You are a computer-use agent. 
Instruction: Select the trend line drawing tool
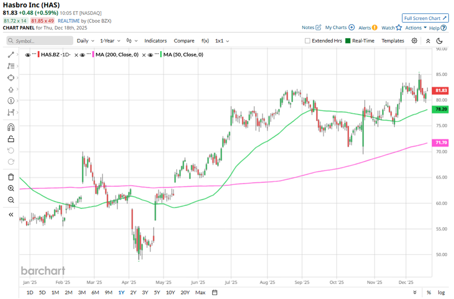11,55
